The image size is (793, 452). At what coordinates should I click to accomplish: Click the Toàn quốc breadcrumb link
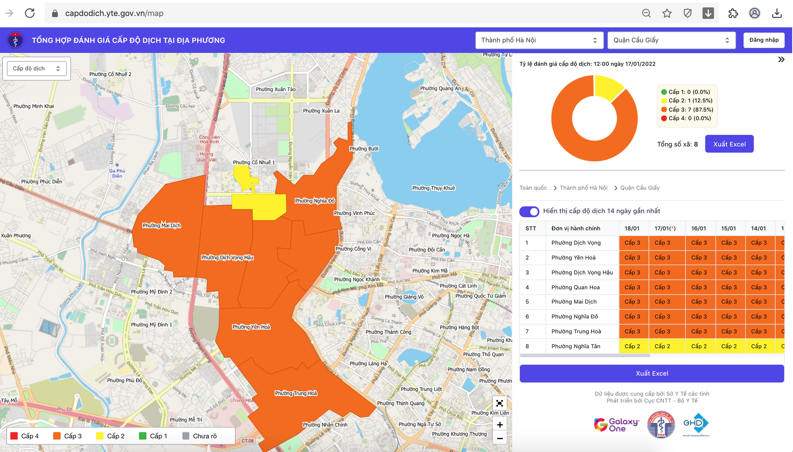(x=533, y=188)
